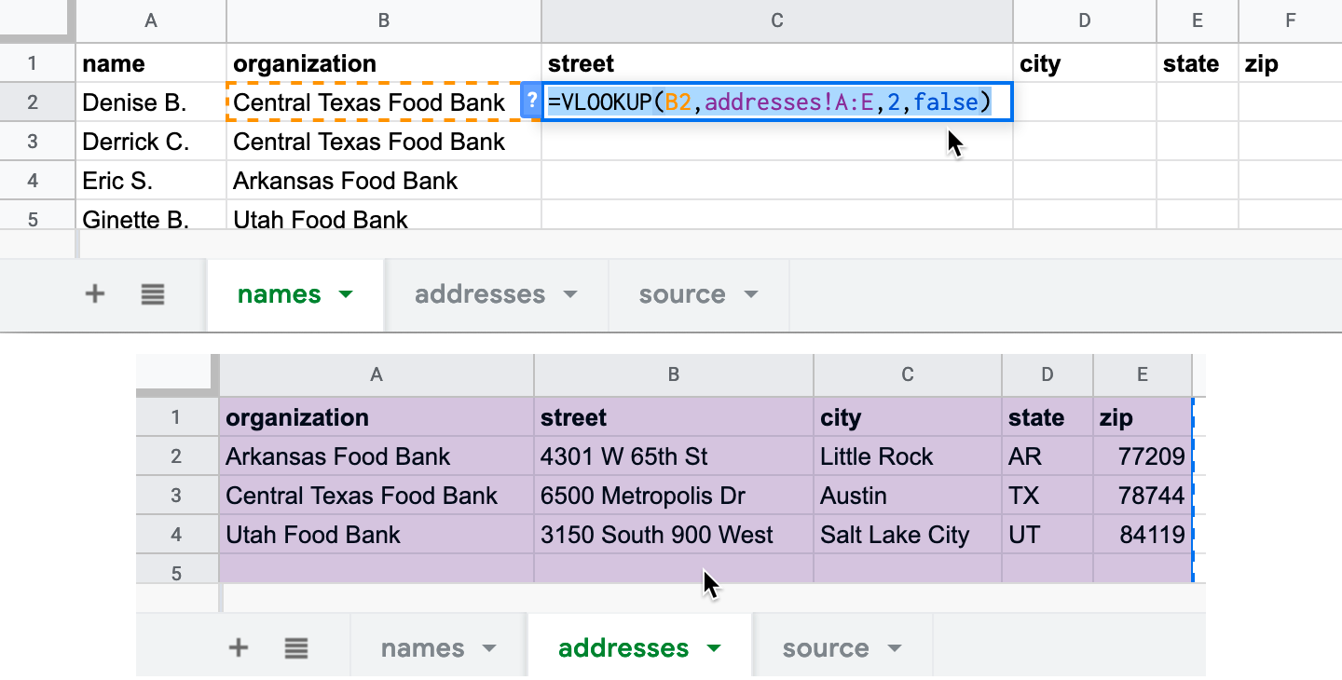
Task: Click cell '4301 W 65th St'
Action: [674, 456]
